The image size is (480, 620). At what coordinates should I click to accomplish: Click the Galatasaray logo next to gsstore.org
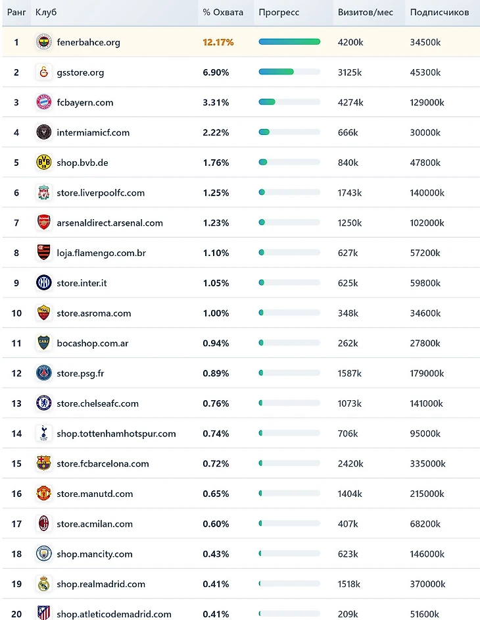[43, 72]
